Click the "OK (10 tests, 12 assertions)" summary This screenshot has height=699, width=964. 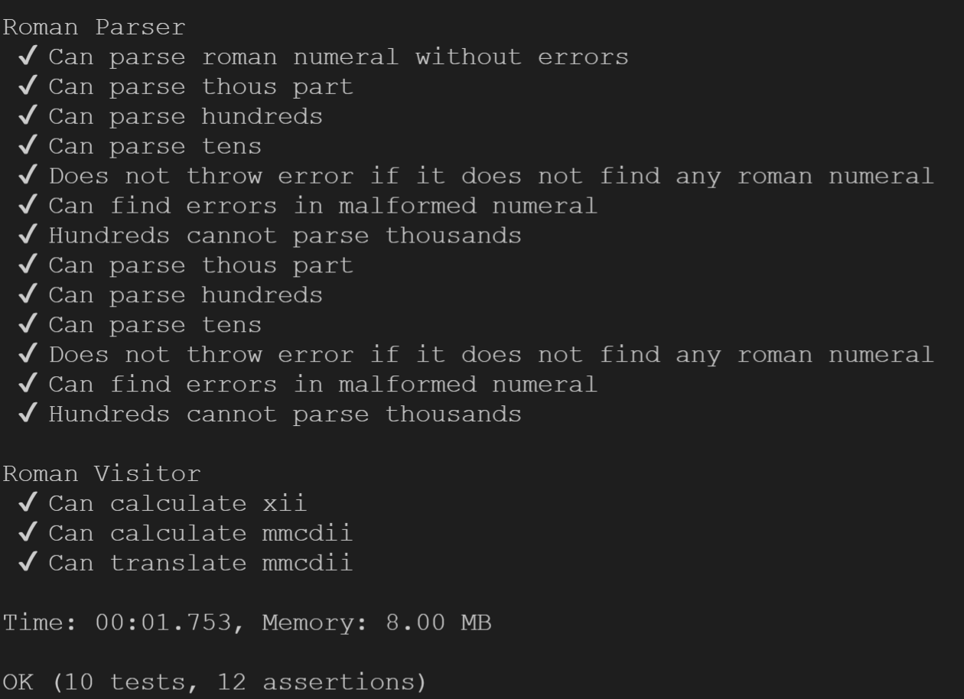click(214, 683)
